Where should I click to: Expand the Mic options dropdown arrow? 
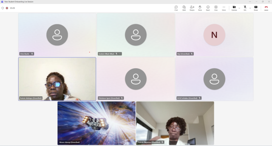(250, 8)
